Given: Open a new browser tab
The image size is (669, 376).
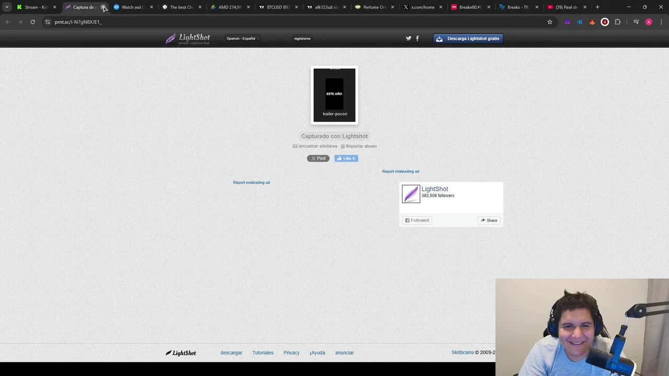Looking at the screenshot, I should pos(597,7).
